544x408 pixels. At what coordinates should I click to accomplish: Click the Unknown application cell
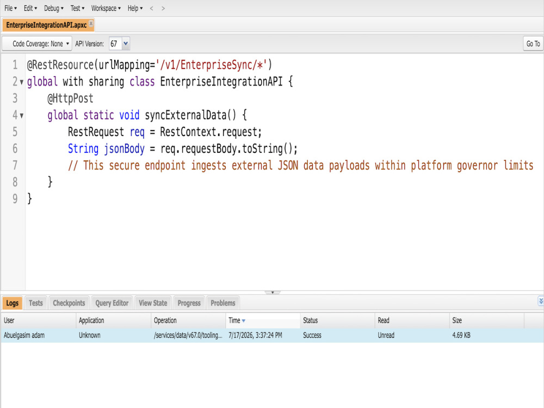pos(114,335)
